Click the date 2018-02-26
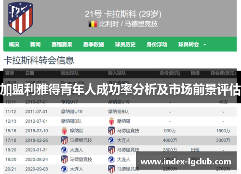The image size is (241, 174). click(37, 140)
